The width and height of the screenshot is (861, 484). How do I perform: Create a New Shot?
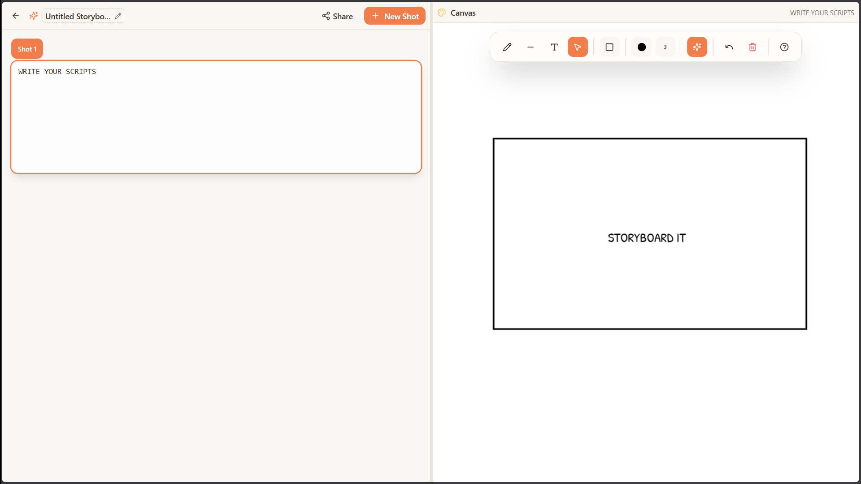(394, 16)
